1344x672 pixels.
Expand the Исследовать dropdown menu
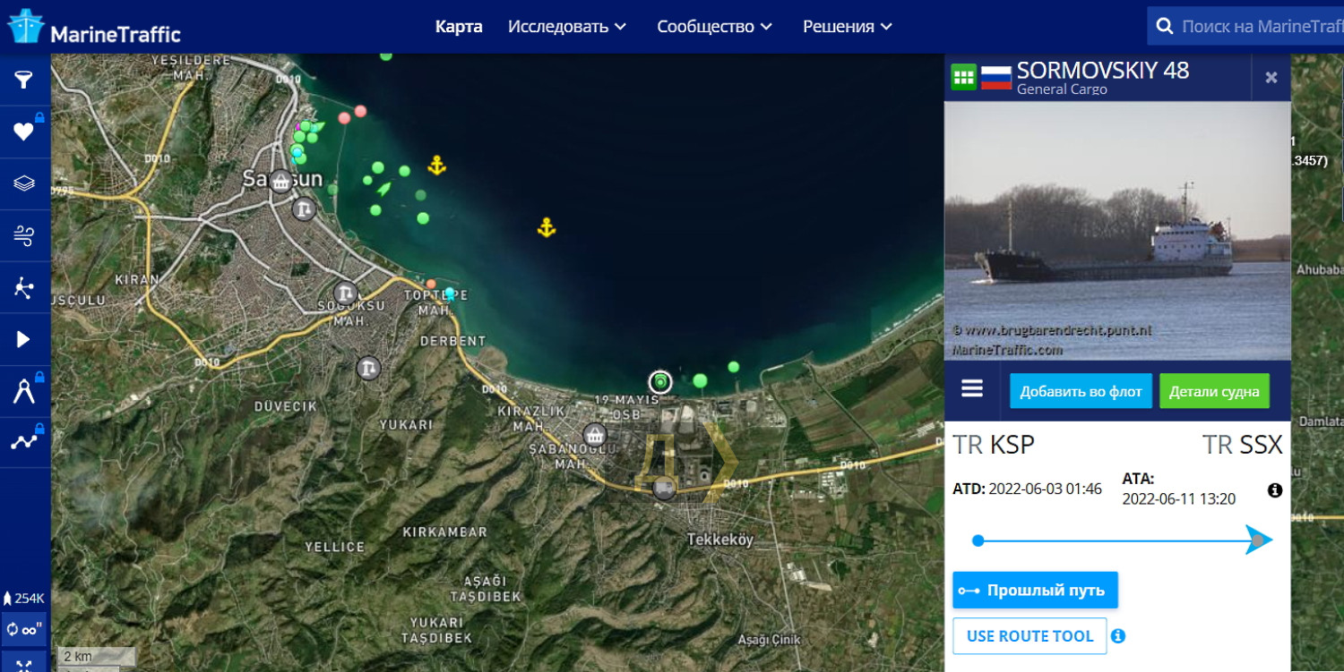566,27
